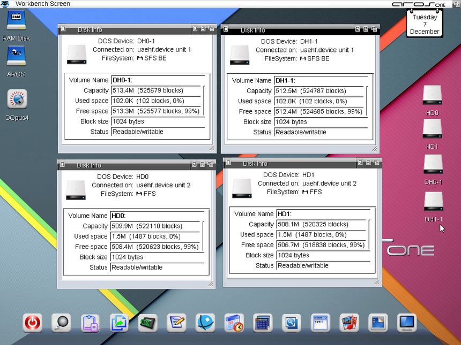Click the monitor screen icon in the dock
Viewport: 461px width, 345px height.
point(406,323)
